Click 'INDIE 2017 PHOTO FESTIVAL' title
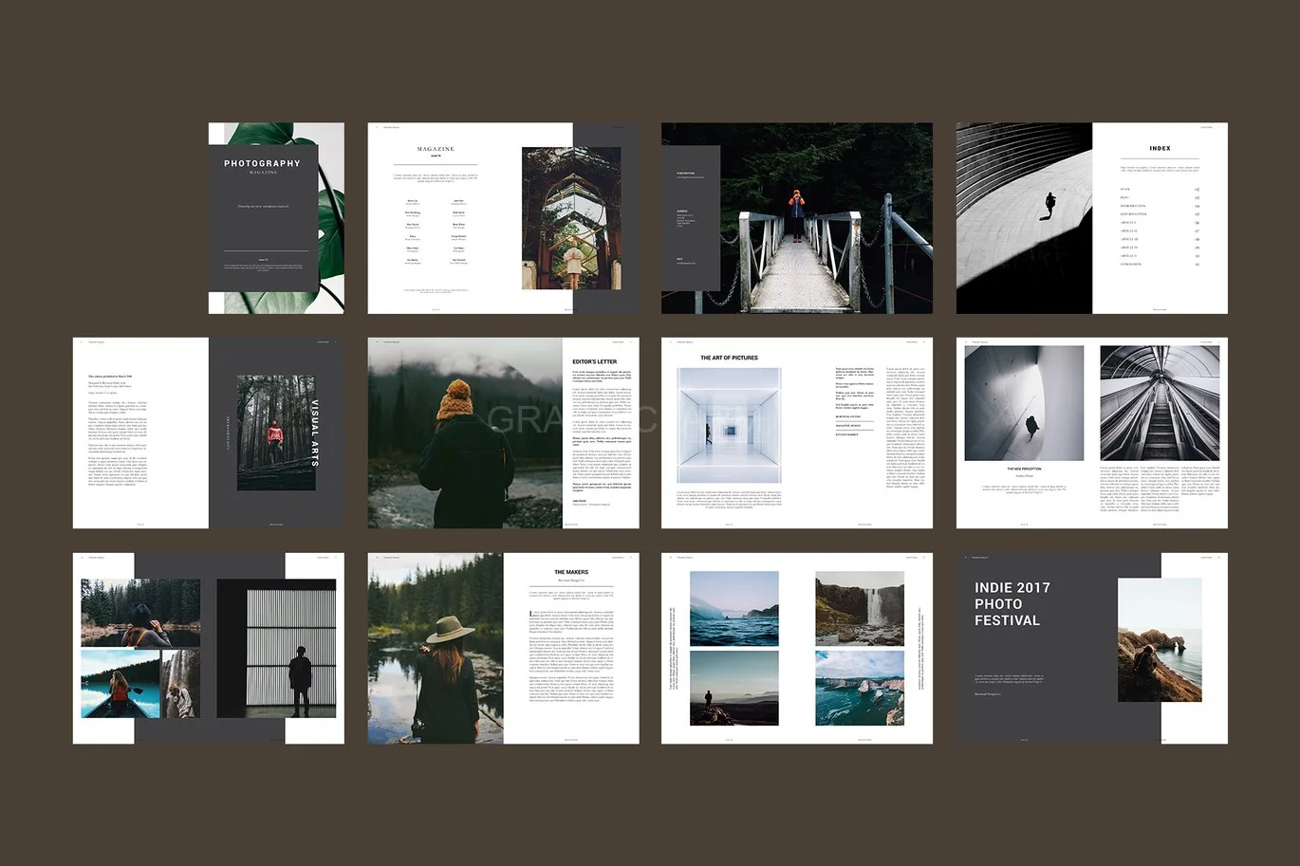The image size is (1300, 866). tap(1012, 604)
